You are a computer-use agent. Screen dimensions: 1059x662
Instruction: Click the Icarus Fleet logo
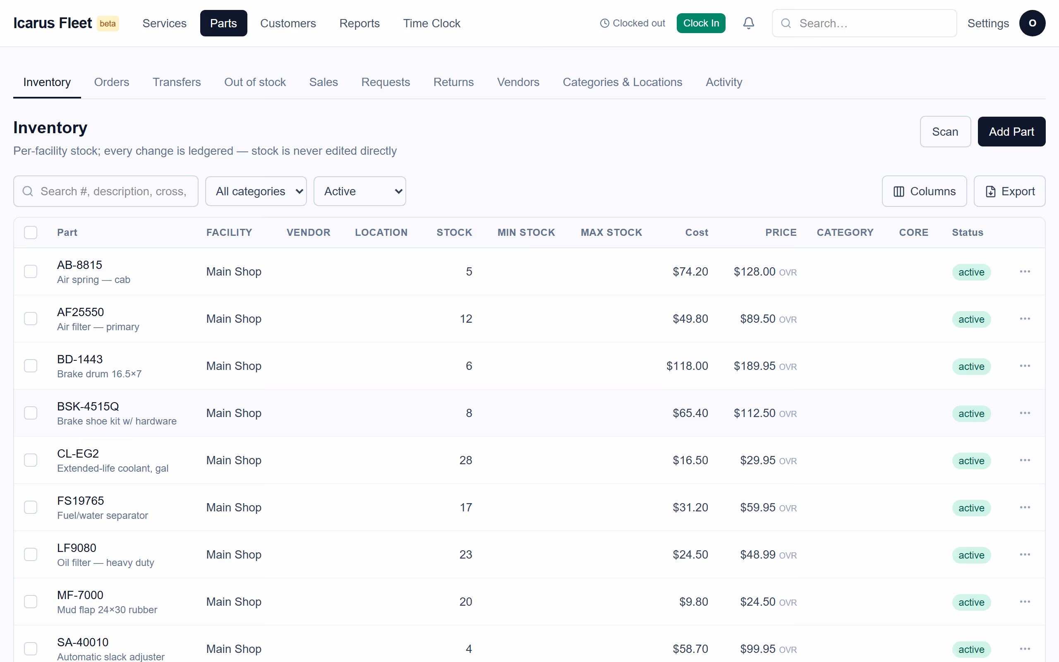click(53, 23)
